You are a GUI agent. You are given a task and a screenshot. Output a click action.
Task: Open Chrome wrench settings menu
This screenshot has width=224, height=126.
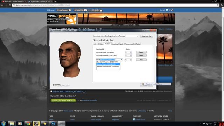click(222, 5)
